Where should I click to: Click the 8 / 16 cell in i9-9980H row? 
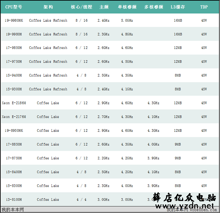tap(81, 34)
